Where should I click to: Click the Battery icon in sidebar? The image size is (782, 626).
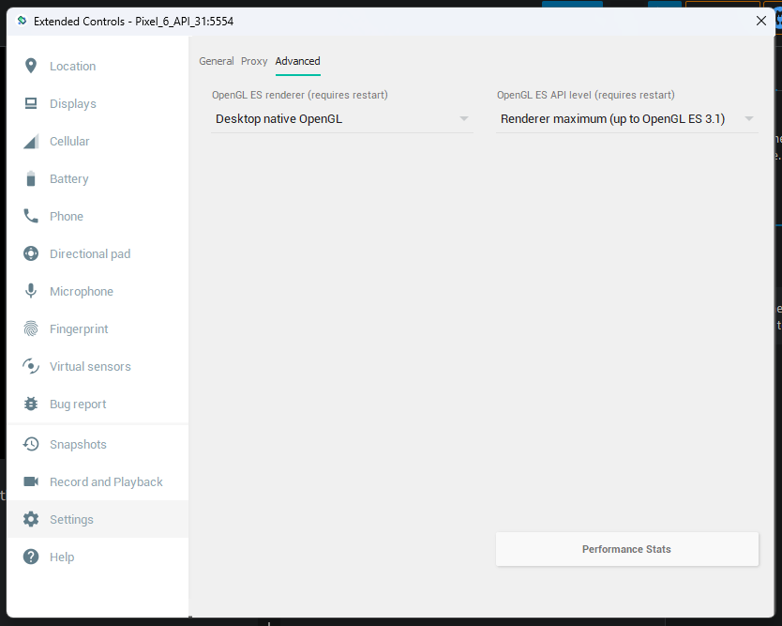[31, 178]
